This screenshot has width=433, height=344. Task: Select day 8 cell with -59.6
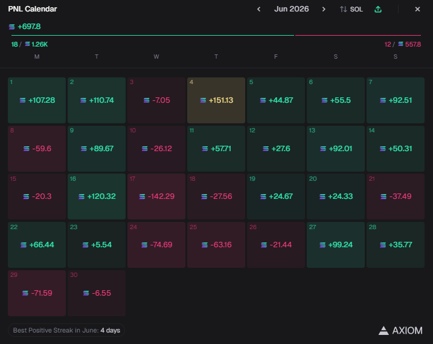tap(37, 149)
